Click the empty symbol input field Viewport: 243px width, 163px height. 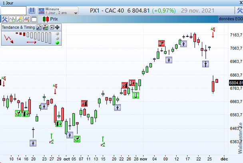(14, 11)
